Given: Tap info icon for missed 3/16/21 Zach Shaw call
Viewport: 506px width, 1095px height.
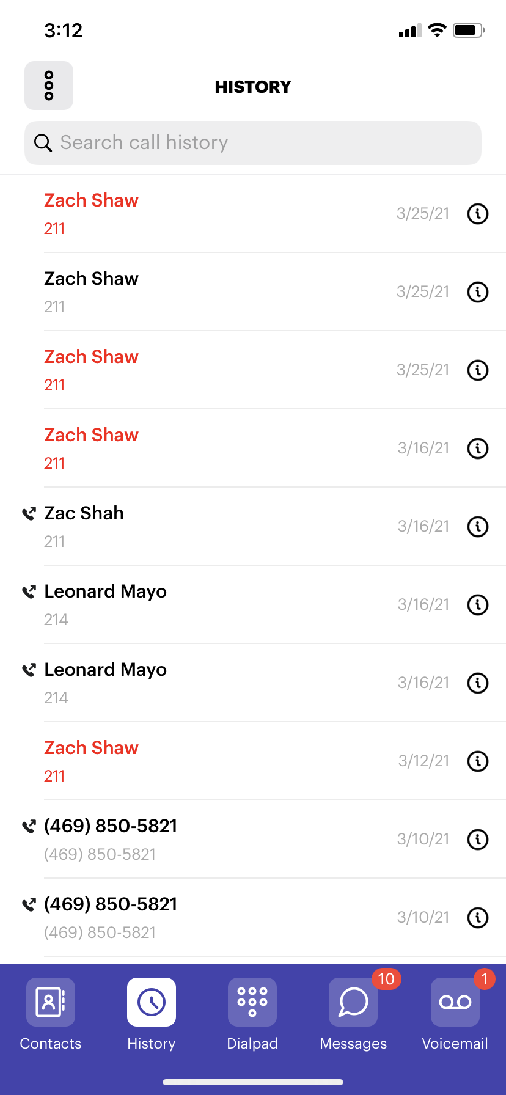Looking at the screenshot, I should (478, 449).
